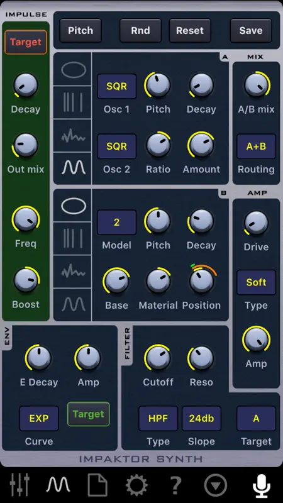Select the noise waveform icon in section B
Viewport: 283px width, 503px height.
pyautogui.click(x=73, y=272)
